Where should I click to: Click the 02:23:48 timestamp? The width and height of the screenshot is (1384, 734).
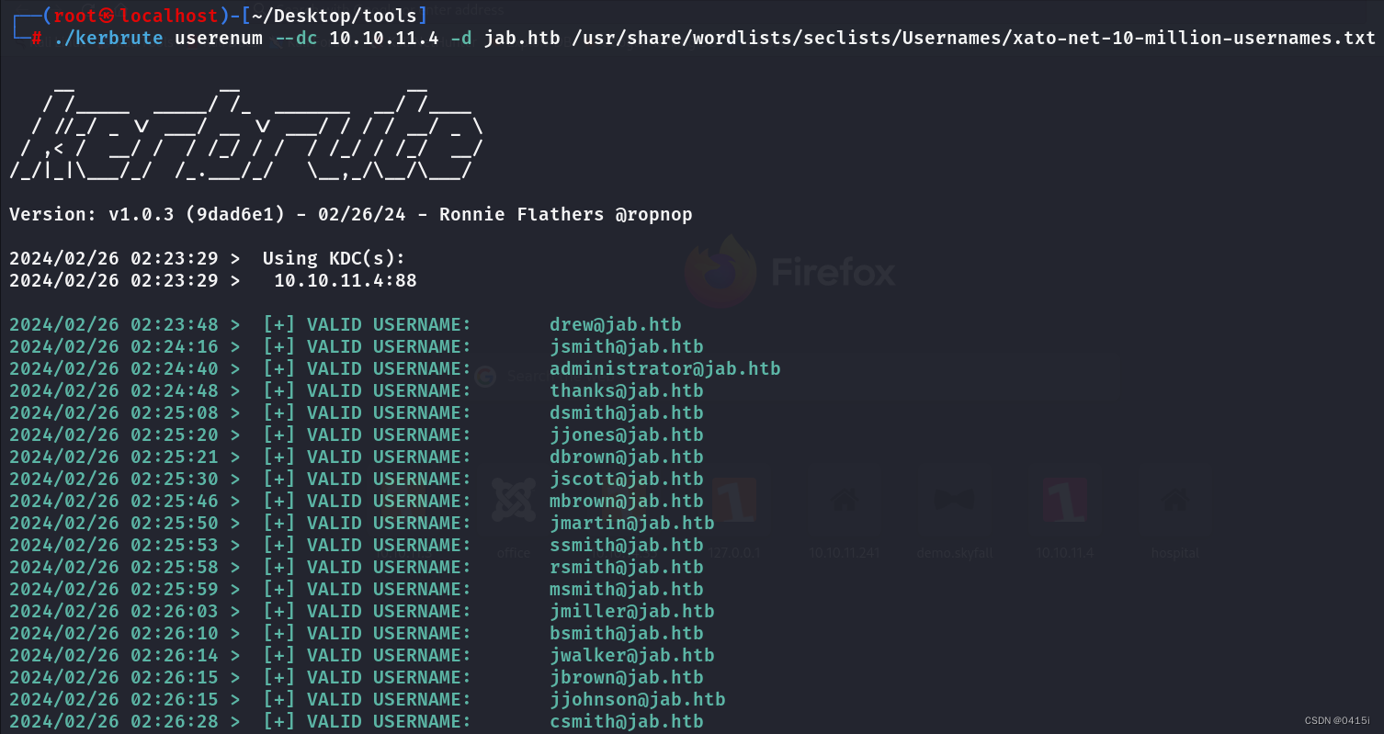coord(175,325)
